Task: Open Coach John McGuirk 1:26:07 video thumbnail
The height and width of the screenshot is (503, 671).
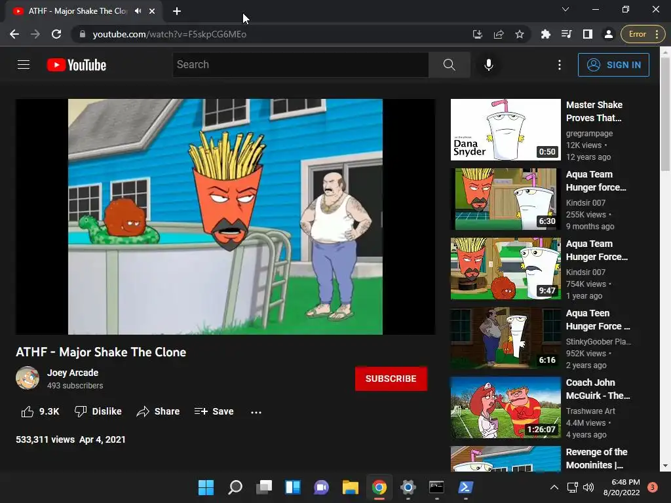Action: pos(505,407)
